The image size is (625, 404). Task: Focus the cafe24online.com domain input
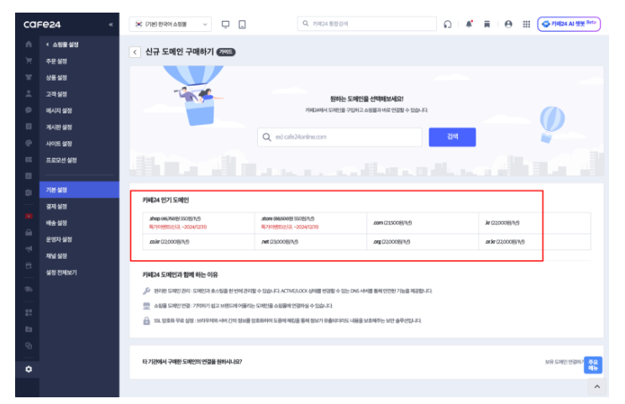339,137
